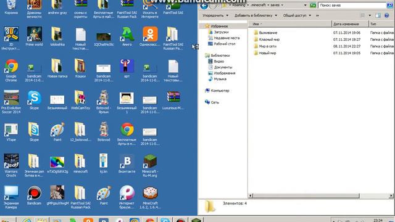The width and height of the screenshot is (395, 222).
Task: Open the Botovod - Ярлык shortcut
Action: (104, 102)
